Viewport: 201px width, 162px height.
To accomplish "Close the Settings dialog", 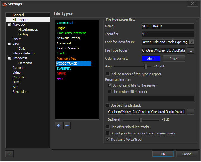I will click(193, 4).
